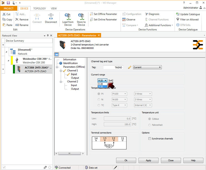The image size is (206, 170).
Task: Click Filter on Allowed icon
Action: click(x=178, y=20)
